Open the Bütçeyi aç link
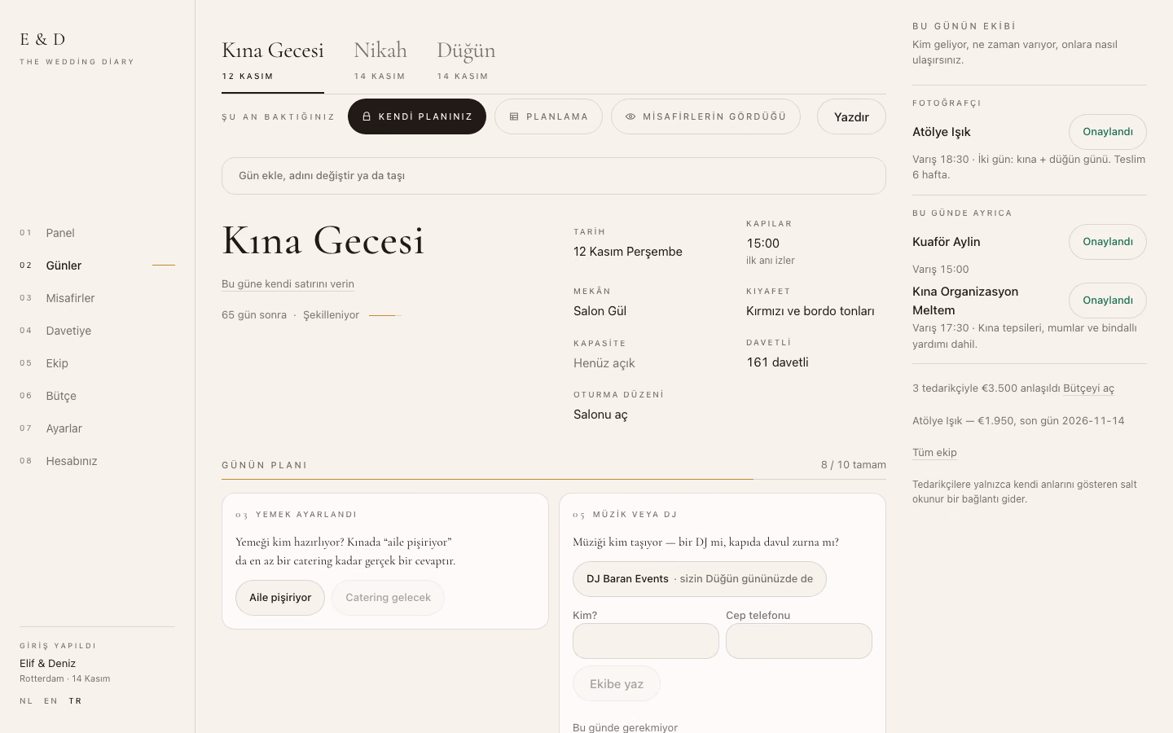The image size is (1173, 733). click(1088, 388)
